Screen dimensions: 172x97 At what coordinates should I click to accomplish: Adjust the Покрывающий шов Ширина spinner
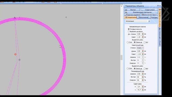click(143, 74)
